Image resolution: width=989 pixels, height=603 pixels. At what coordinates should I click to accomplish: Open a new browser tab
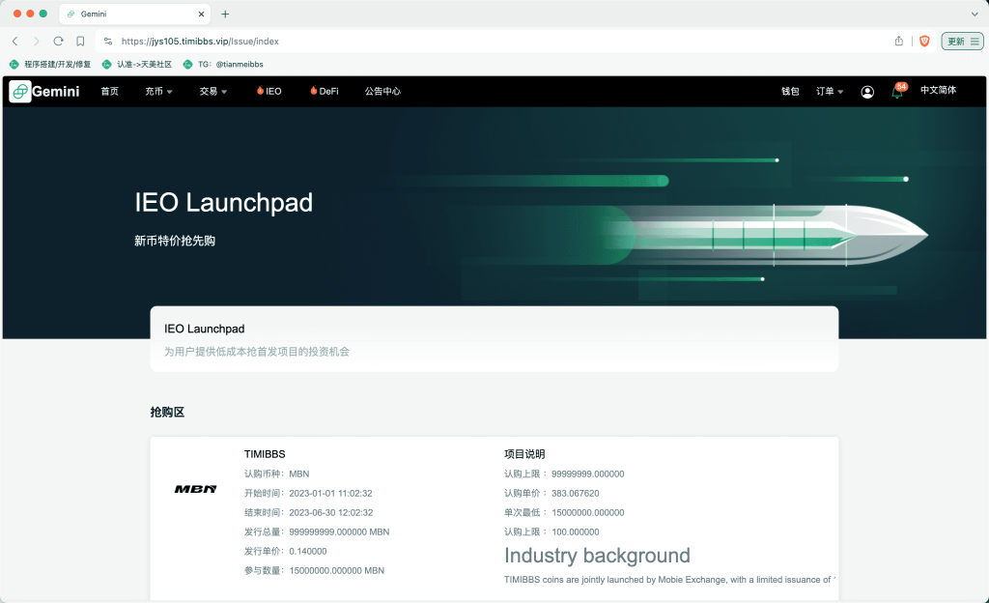(x=225, y=14)
